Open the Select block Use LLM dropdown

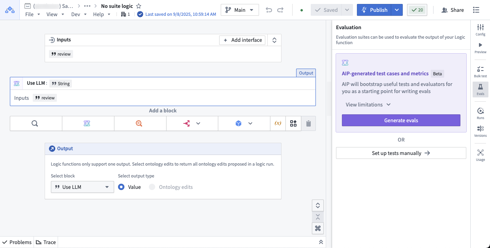pos(82,187)
